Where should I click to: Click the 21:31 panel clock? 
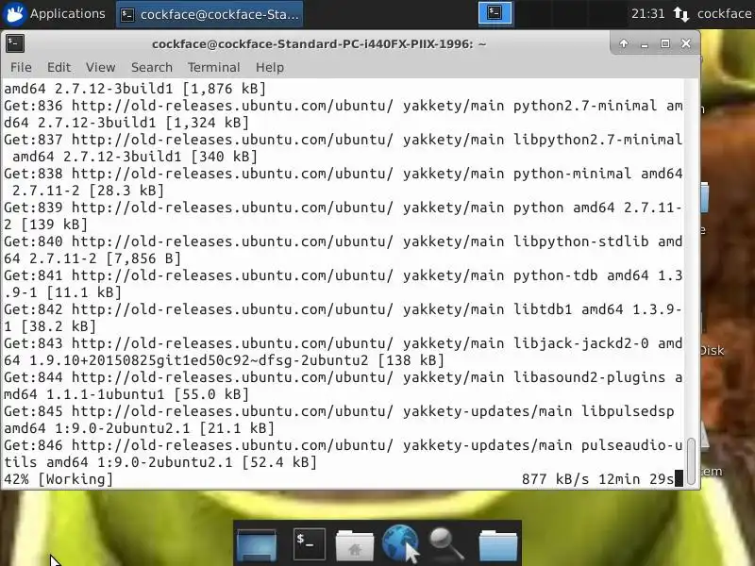click(647, 14)
